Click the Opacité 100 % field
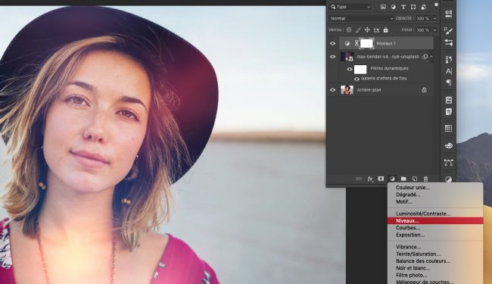 tap(423, 18)
